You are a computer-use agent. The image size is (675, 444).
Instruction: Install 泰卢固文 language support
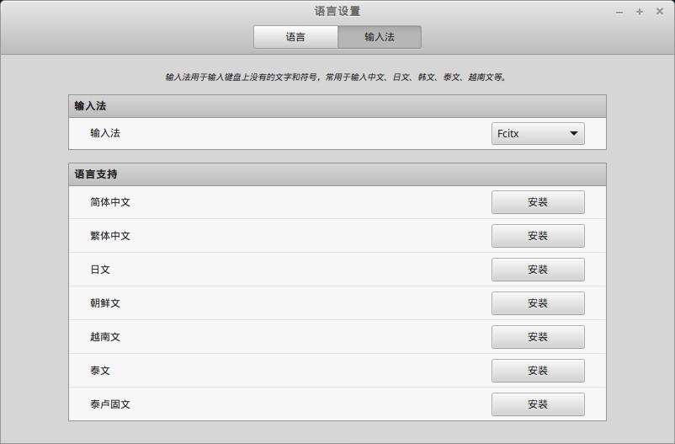point(538,404)
